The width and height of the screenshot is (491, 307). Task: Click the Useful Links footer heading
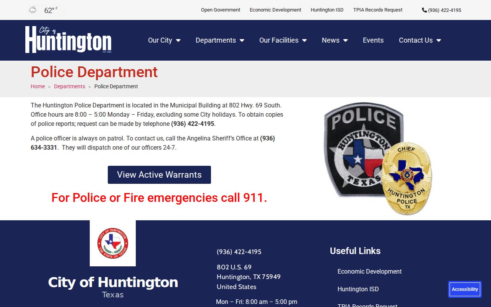coord(355,251)
